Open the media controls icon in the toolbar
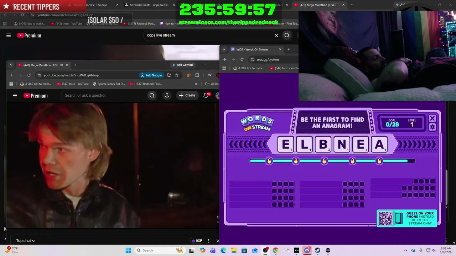Screen dimensions: 456x256 point(210,75)
